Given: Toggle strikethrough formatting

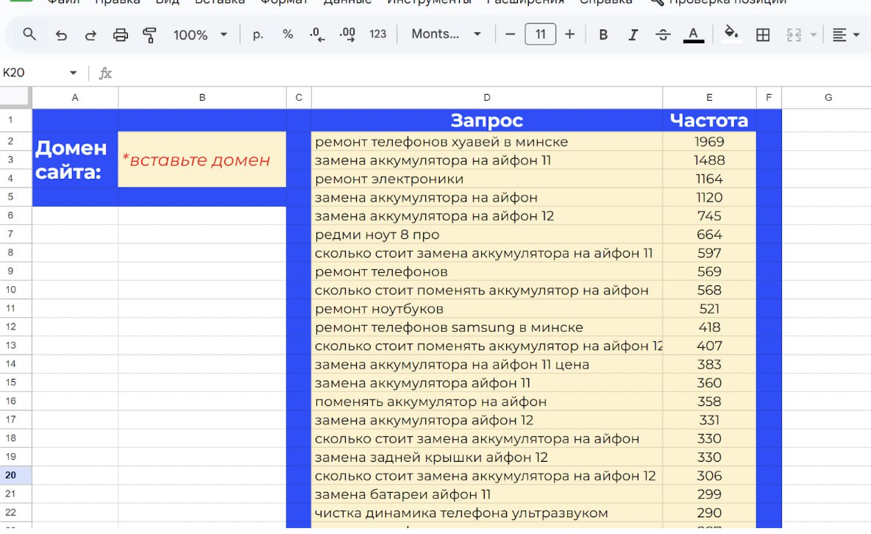Looking at the screenshot, I should [663, 35].
